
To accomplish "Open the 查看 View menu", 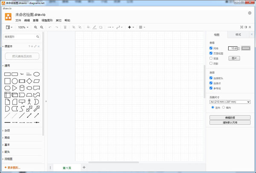I will click(35, 20).
